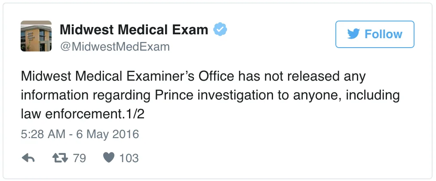Open the Midwest Medical Exam display name
This screenshot has width=436, height=181.
(134, 30)
